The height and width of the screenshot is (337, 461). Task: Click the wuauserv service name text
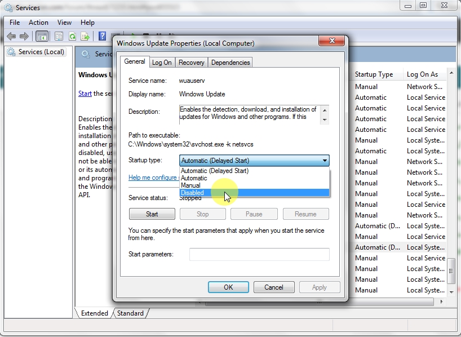coord(192,81)
